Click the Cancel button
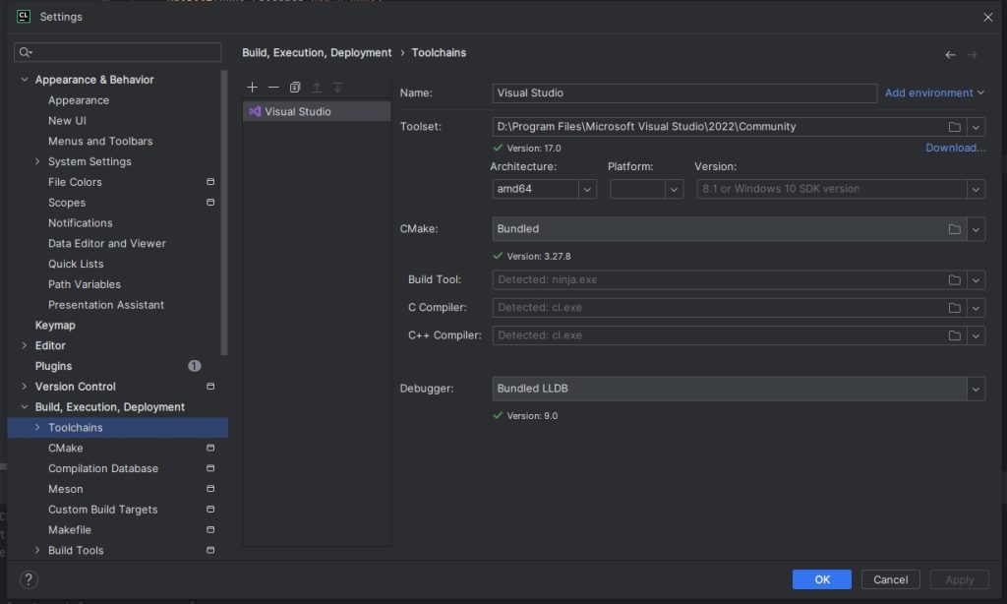Screen dimensions: 1007x604 tap(890, 579)
